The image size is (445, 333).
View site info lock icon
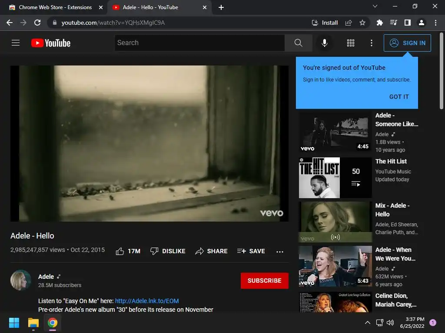click(x=55, y=23)
